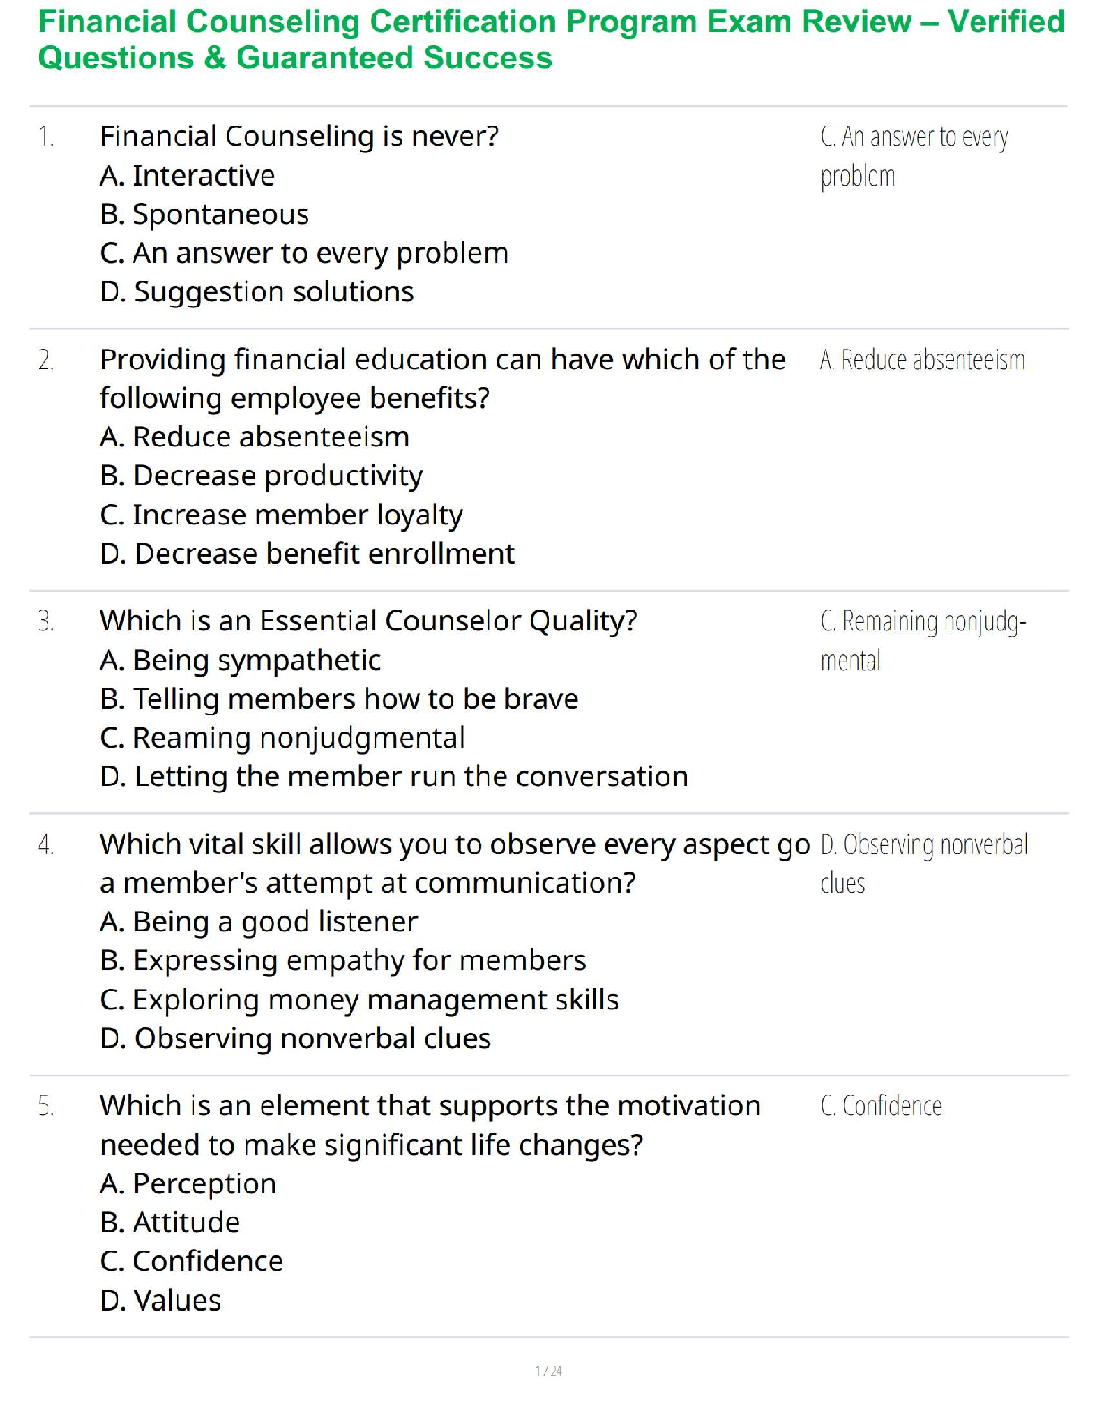The image size is (1097, 1420).
Task: Choose A. Being sympathetic option
Action: click(x=240, y=661)
